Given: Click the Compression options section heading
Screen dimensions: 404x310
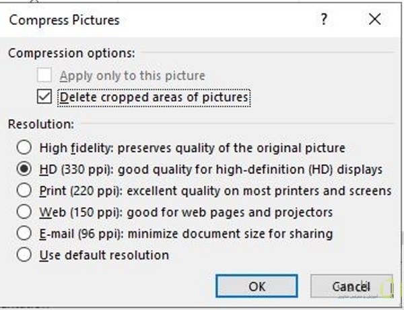Looking at the screenshot, I should [x=71, y=52].
